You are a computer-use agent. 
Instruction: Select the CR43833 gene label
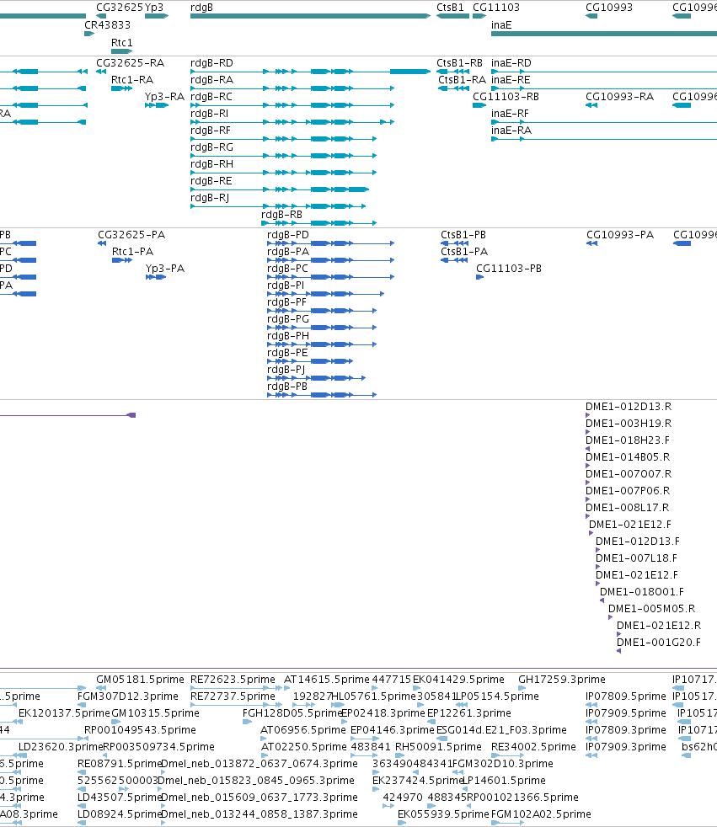[x=107, y=24]
